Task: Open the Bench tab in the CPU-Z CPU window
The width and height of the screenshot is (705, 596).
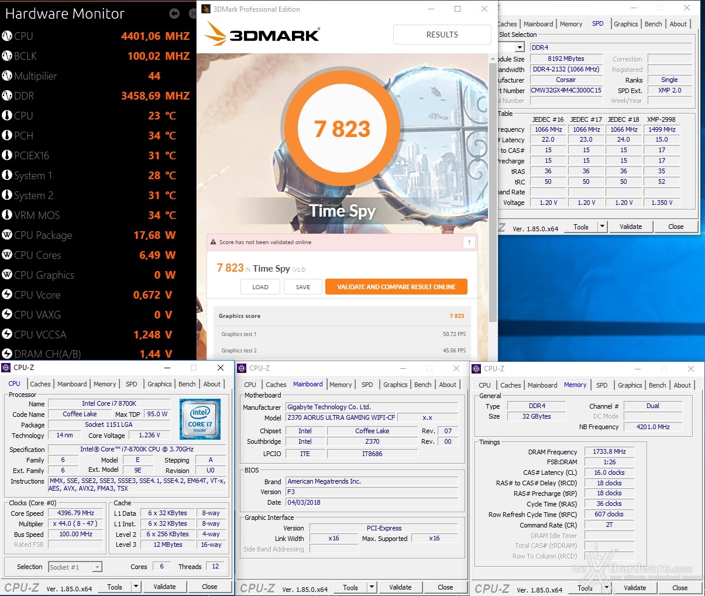Action: click(x=187, y=384)
